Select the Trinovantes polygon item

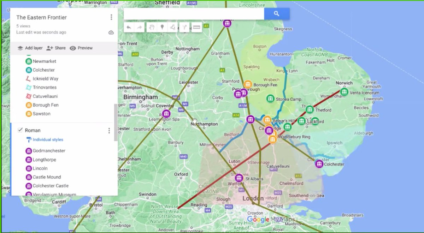coord(45,87)
